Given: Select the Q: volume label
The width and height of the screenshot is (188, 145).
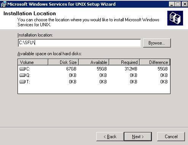Looking at the screenshot, I should coord(28,75).
